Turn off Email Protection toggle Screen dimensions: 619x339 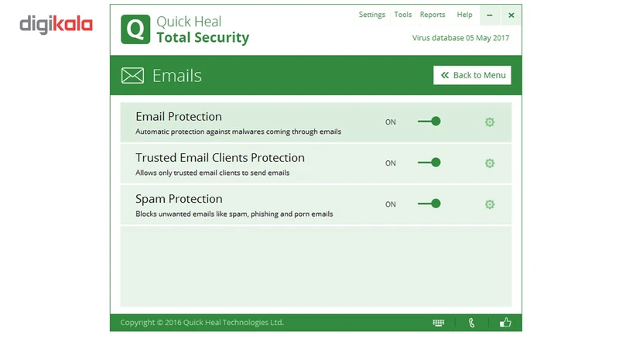tap(429, 122)
